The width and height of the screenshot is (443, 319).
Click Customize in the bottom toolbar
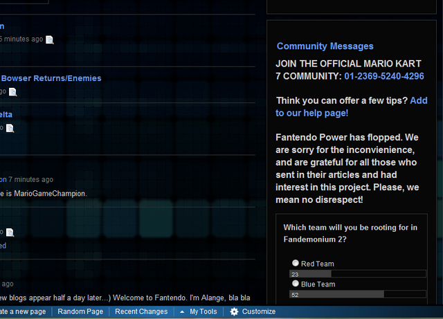click(258, 311)
